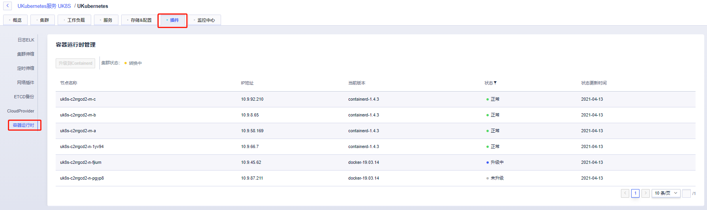Viewport: 707px width, 210px height.
Task: Open the 状态 column filter icon
Action: [x=495, y=83]
